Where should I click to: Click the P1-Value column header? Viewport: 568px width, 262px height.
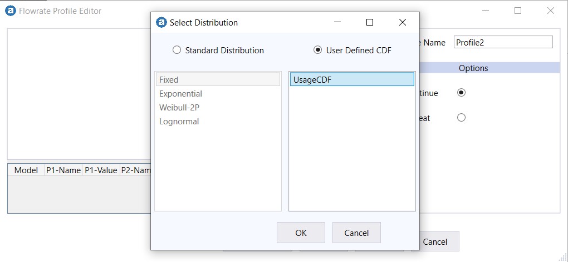(100, 170)
